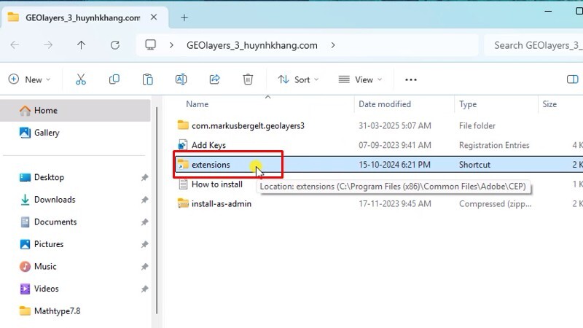Viewport: 583px width, 328px height.
Task: Open the New item dropdown
Action: 29,79
